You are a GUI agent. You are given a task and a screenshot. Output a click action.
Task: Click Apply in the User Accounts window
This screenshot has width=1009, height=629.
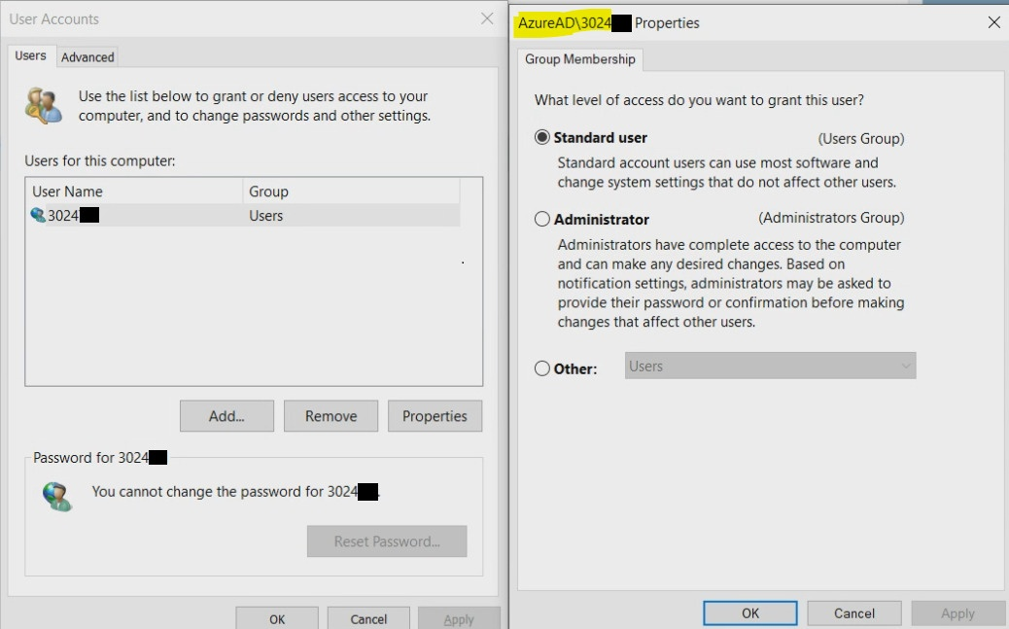tap(459, 618)
